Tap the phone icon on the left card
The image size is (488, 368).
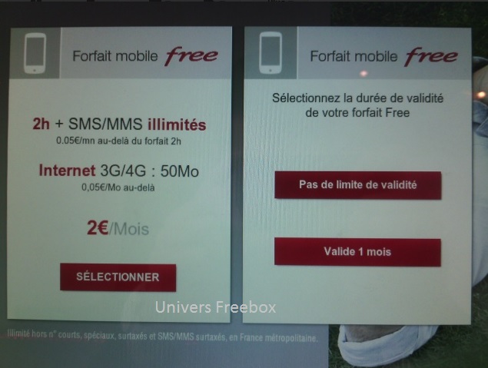(x=35, y=53)
